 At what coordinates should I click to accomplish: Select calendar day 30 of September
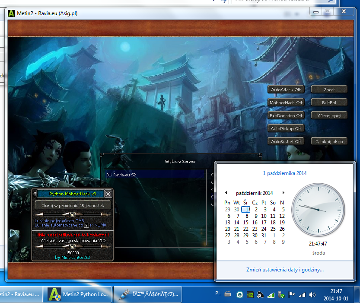(237, 209)
